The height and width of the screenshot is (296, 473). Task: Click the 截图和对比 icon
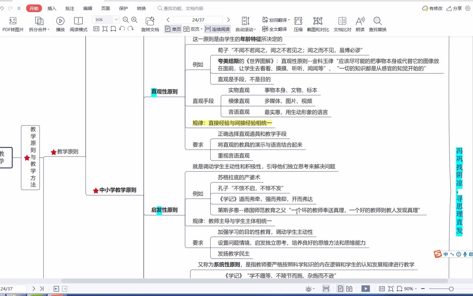tap(318, 21)
